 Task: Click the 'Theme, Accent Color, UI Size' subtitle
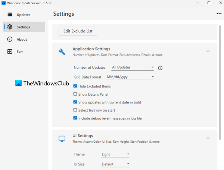coord(116,142)
